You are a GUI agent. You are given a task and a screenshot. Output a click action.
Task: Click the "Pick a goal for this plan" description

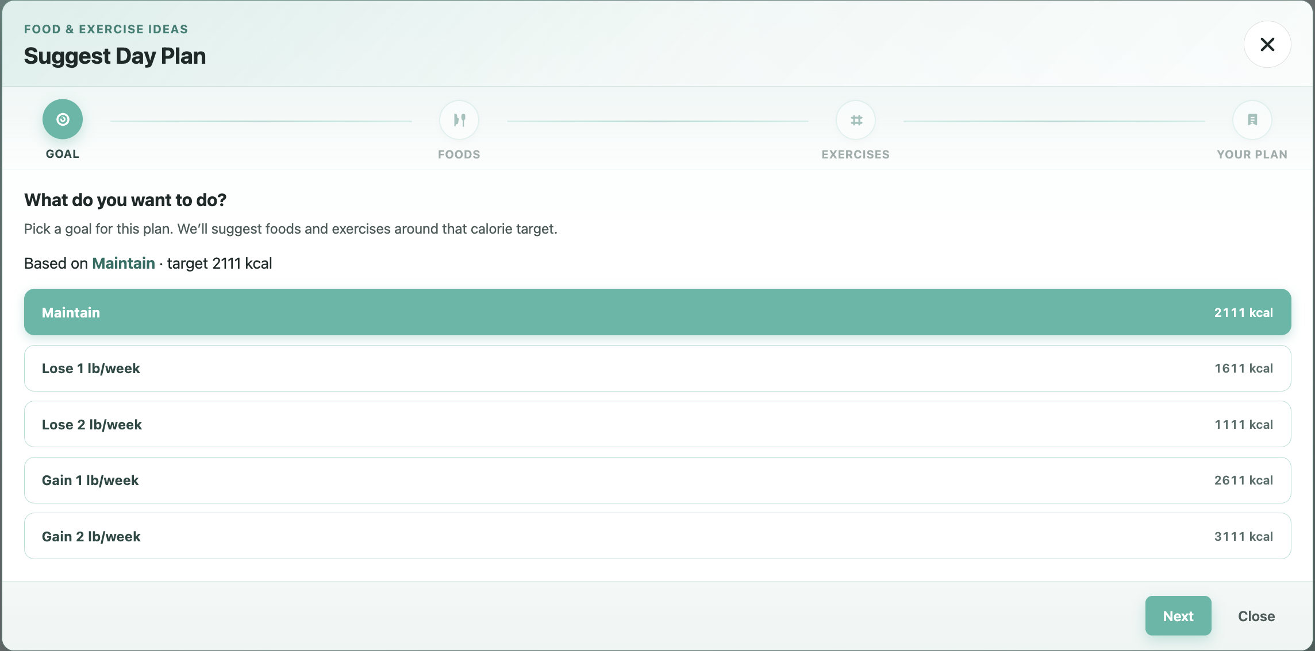click(291, 229)
